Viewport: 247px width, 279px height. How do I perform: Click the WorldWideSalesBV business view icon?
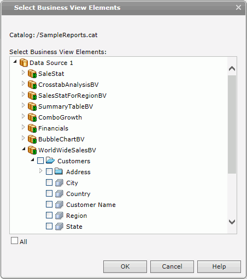pos(32,150)
